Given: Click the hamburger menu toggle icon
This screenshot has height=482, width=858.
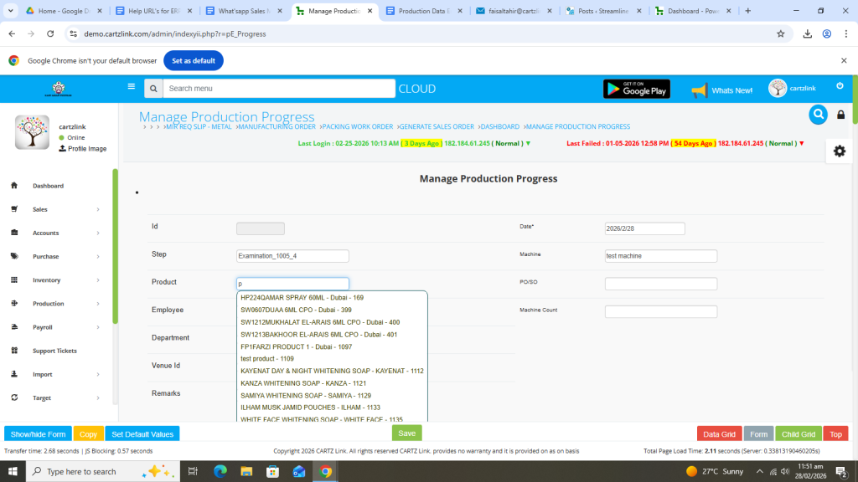Looking at the screenshot, I should coord(131,86).
